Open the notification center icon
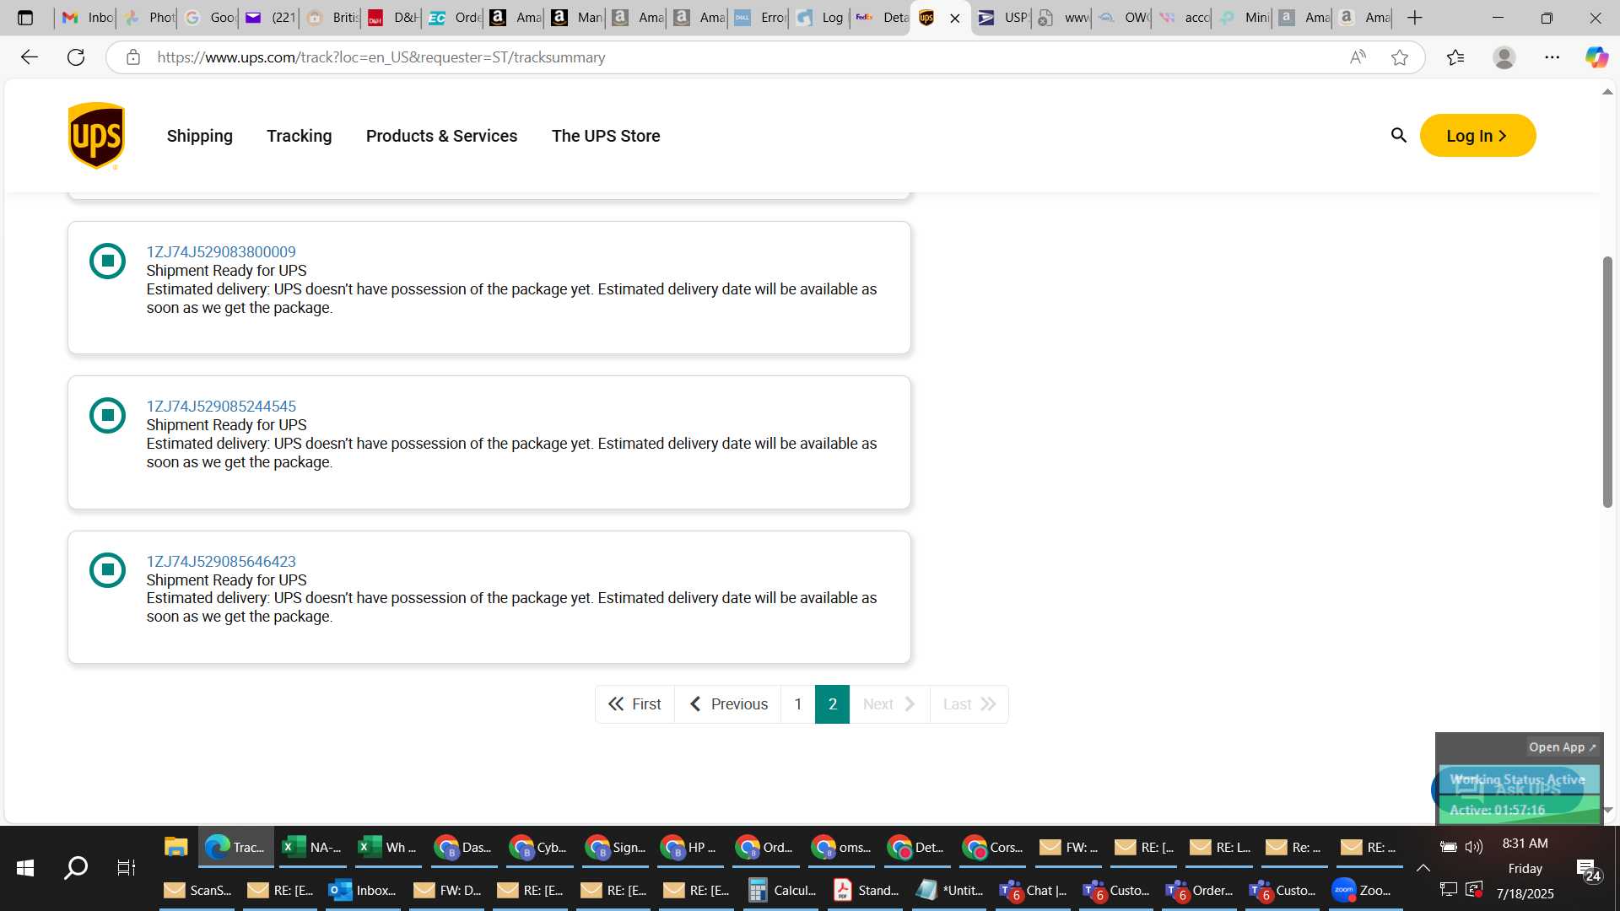 pyautogui.click(x=1589, y=870)
